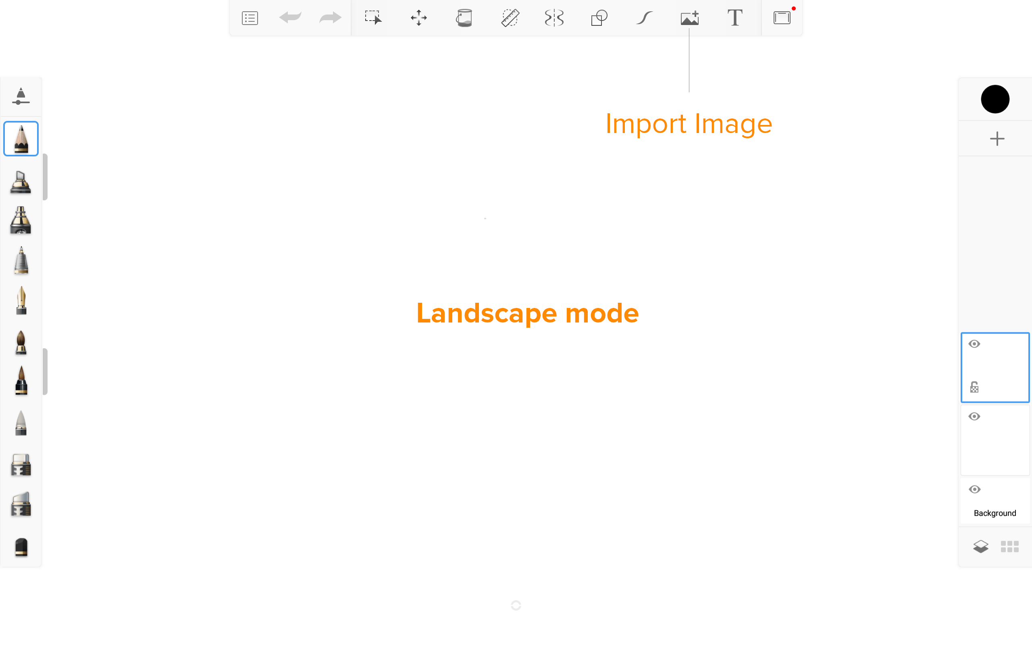The width and height of the screenshot is (1032, 645).
Task: Add a new layer with plus button
Action: point(997,139)
